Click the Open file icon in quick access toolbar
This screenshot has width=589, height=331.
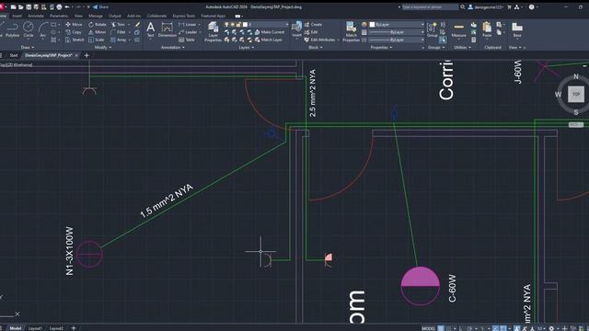click(20, 7)
